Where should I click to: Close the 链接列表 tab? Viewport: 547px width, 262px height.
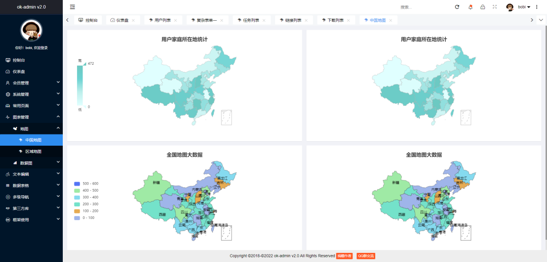[306, 20]
